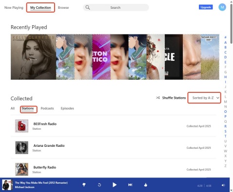Jump to letter T in alphabet index

[x=225, y=136]
